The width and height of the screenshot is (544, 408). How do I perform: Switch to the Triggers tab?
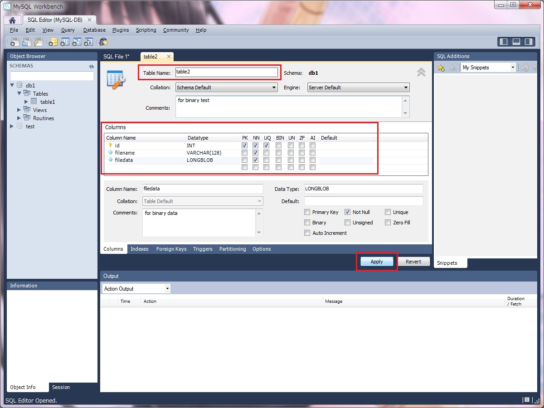[x=203, y=249]
